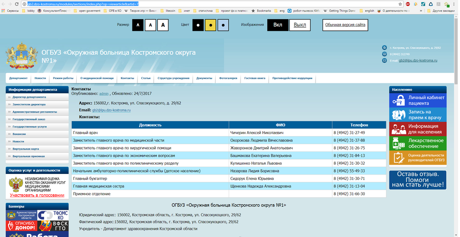460x237 pixels.
Task: Click the browser forward arrow
Action: (10, 4)
